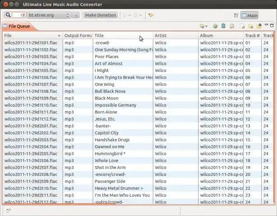Open the bt.etree.org site dropdown

[49, 15]
